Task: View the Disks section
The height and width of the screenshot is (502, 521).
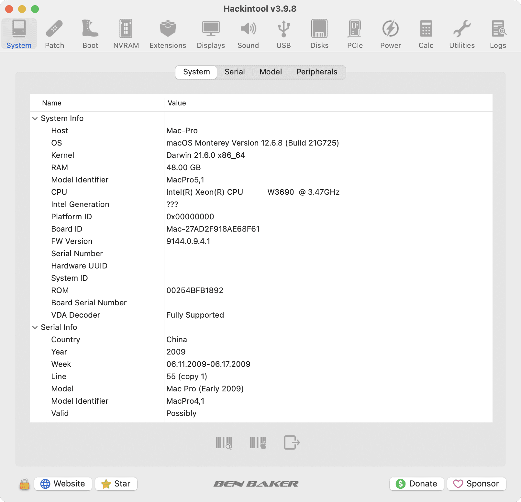Action: [319, 34]
